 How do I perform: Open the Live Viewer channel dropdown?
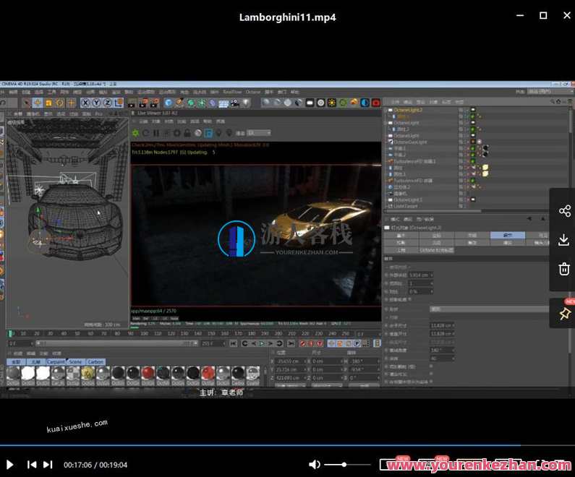259,133
